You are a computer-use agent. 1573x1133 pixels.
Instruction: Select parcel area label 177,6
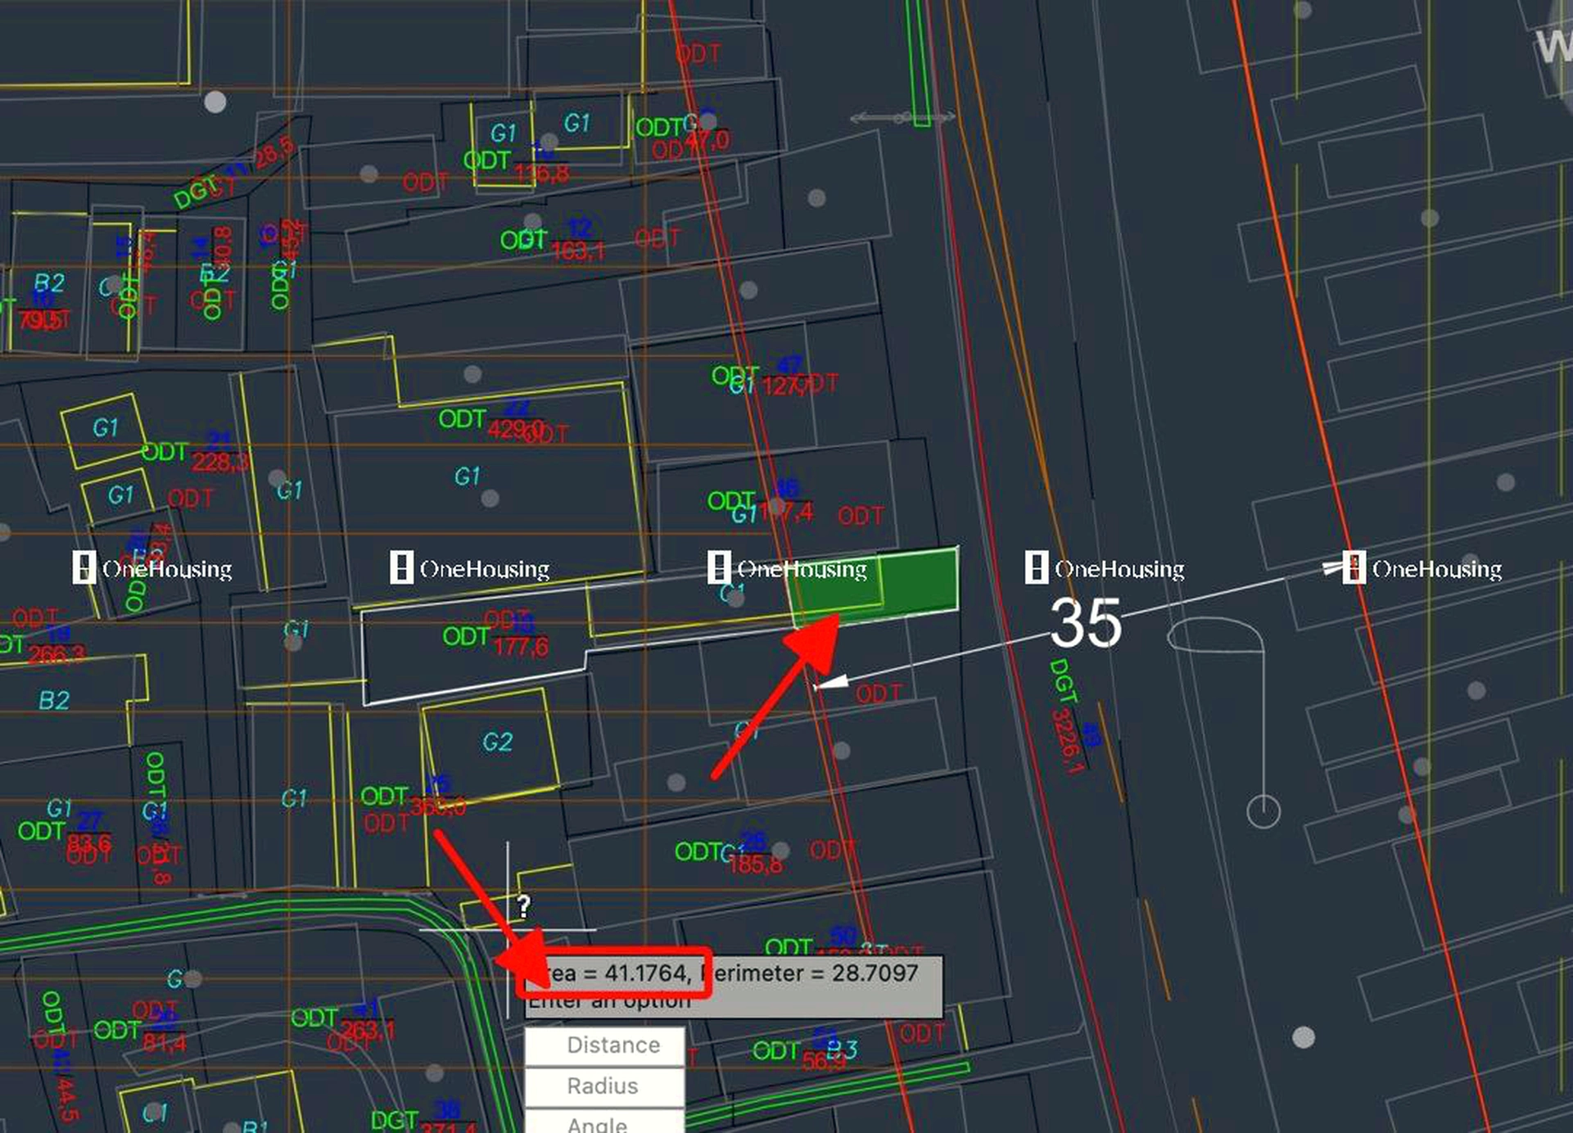[521, 648]
